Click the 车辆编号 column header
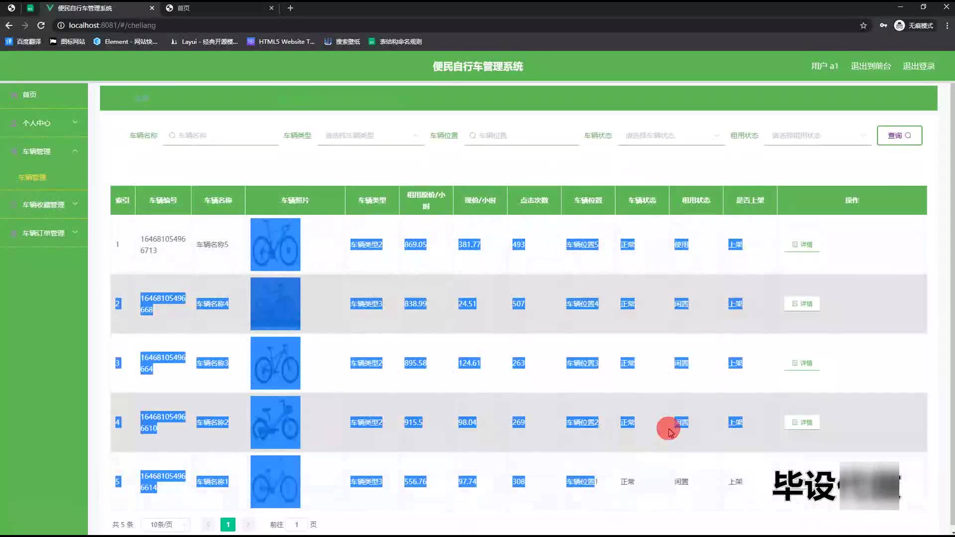955x537 pixels. (163, 200)
